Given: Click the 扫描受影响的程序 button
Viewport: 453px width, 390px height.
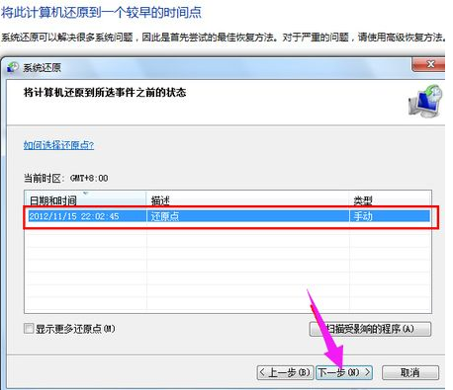Looking at the screenshot, I should 370,329.
